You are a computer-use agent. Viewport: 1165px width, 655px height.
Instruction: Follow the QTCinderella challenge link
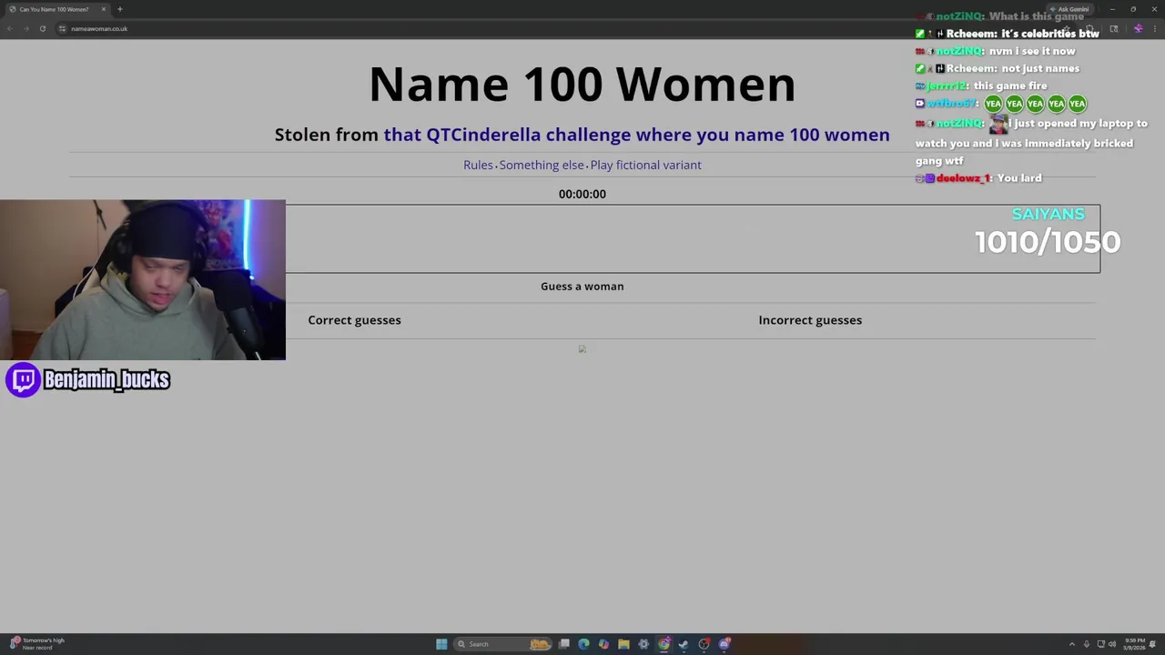(x=636, y=135)
